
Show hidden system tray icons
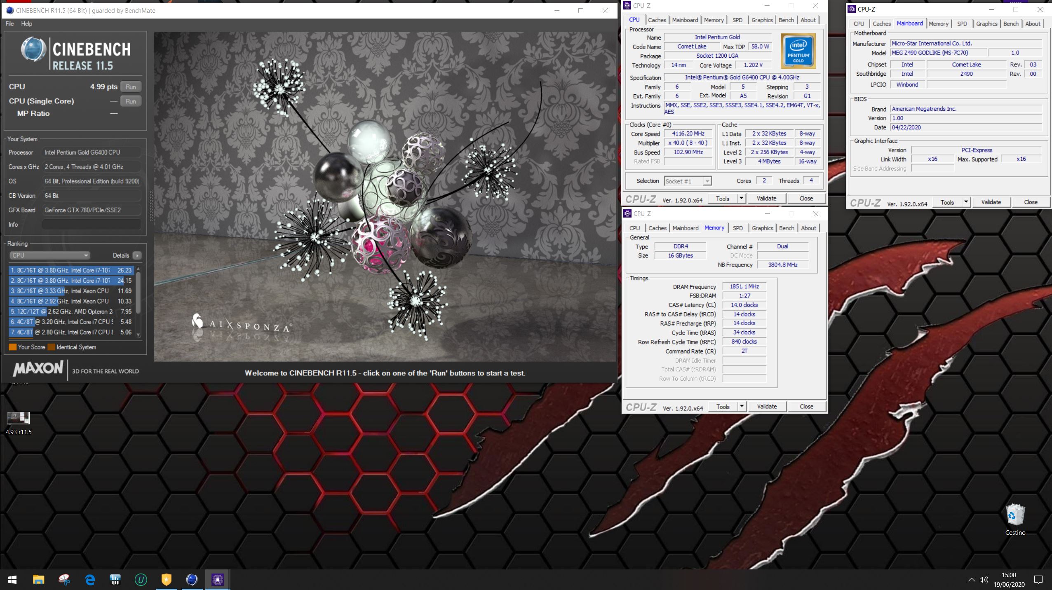(971, 580)
